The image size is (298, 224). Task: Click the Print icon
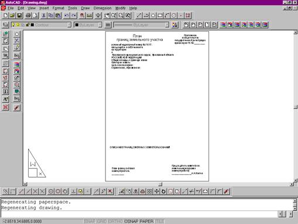28,15
